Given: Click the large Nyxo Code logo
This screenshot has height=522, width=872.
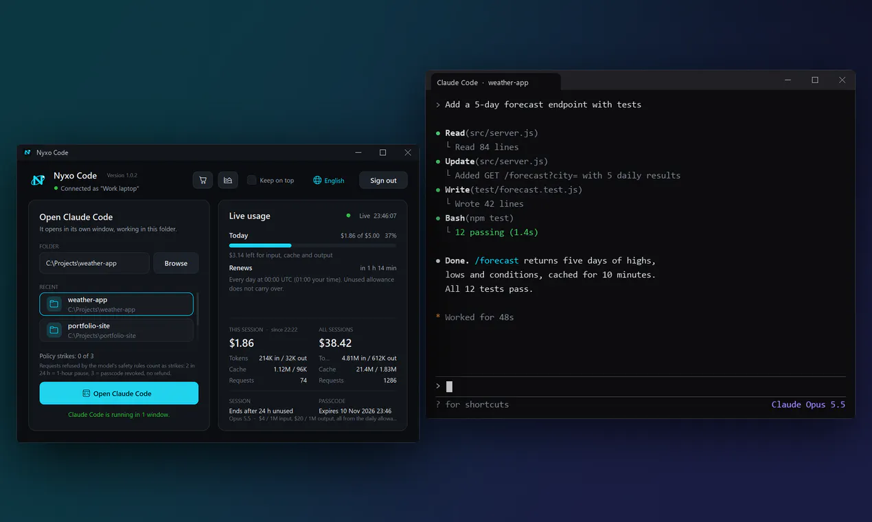Looking at the screenshot, I should click(x=38, y=180).
